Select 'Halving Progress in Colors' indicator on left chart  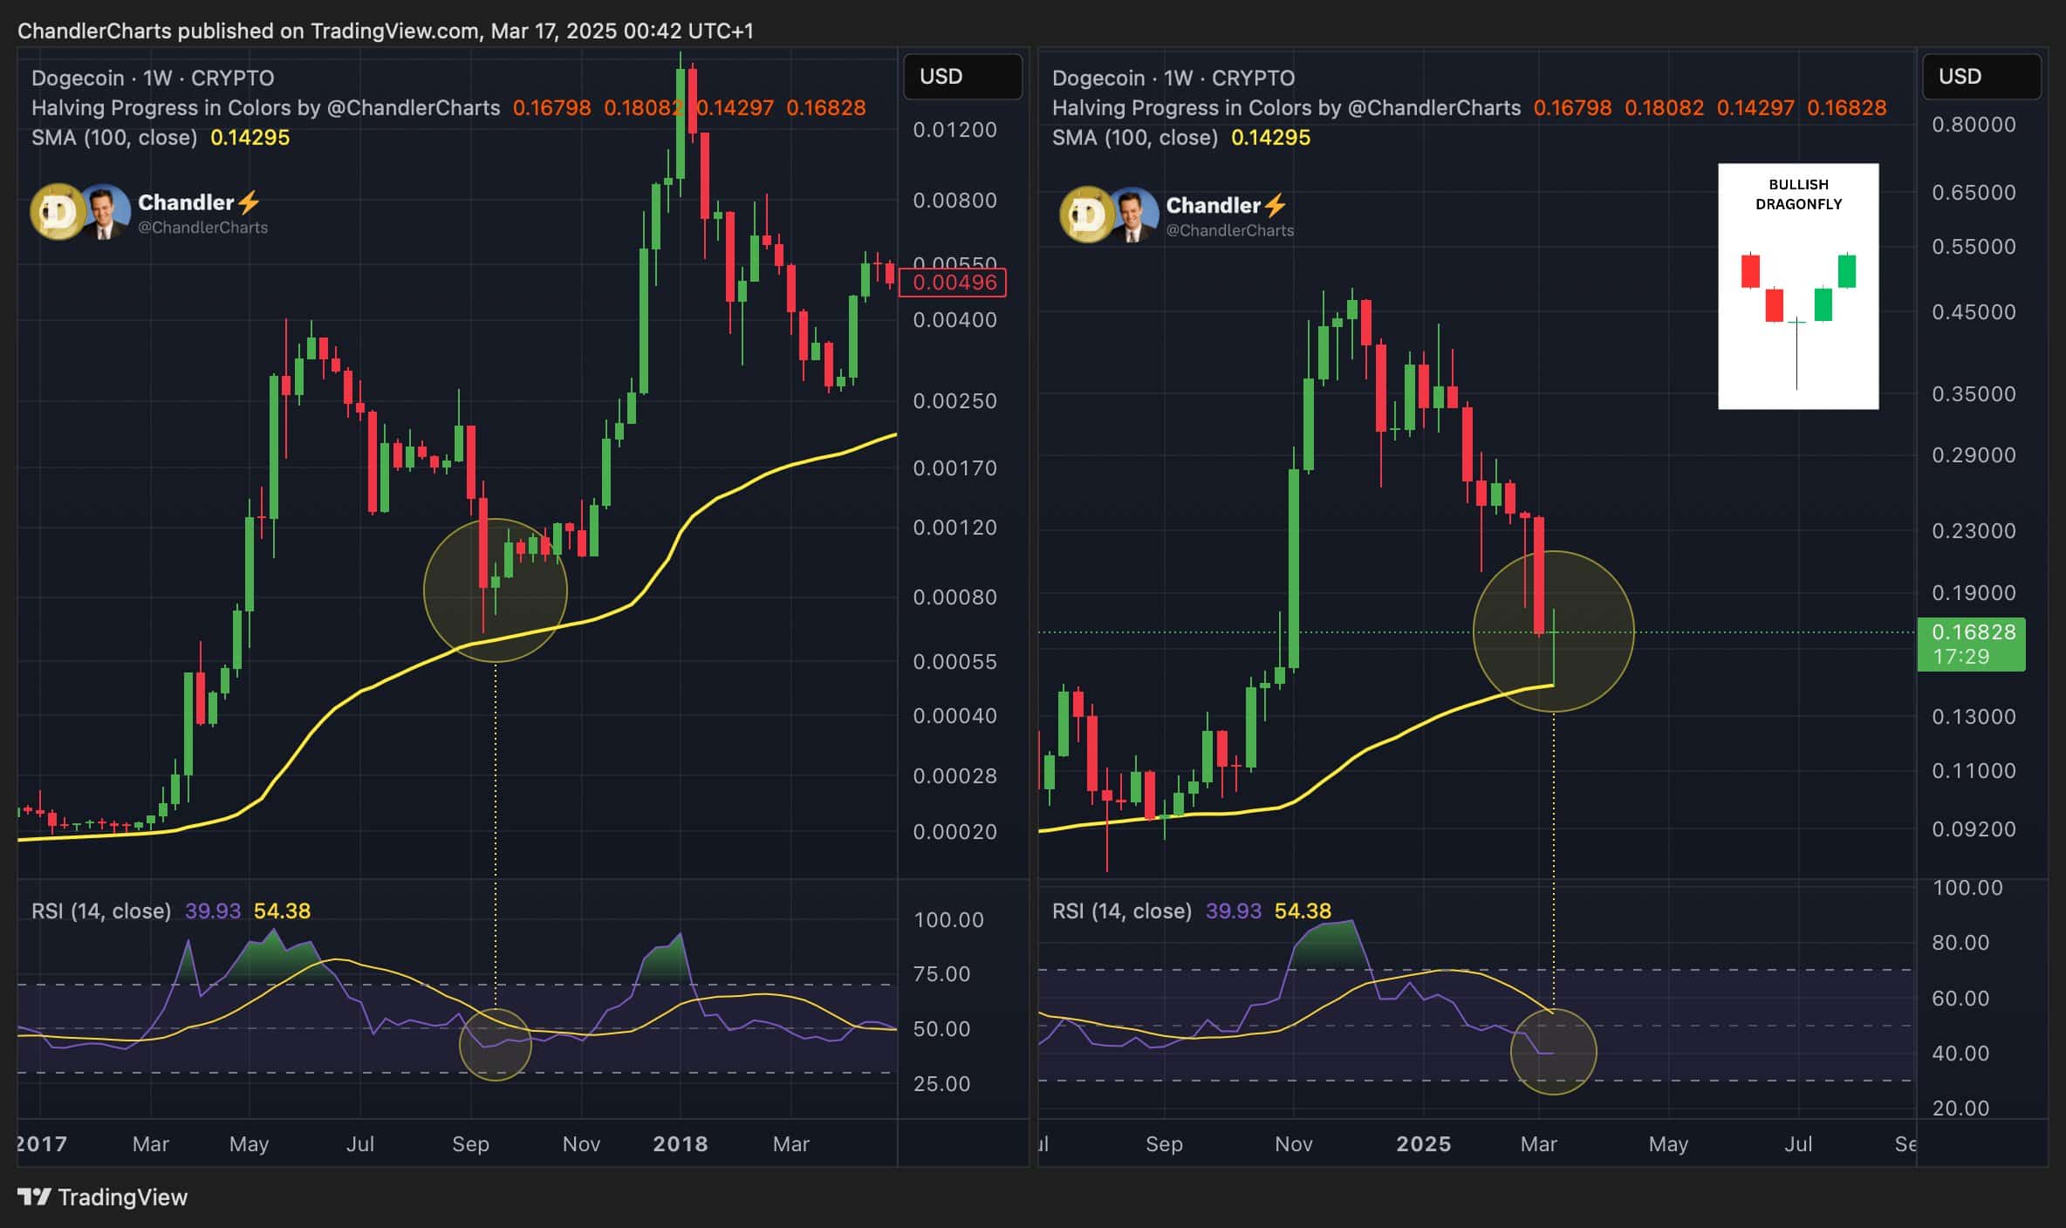(x=266, y=108)
